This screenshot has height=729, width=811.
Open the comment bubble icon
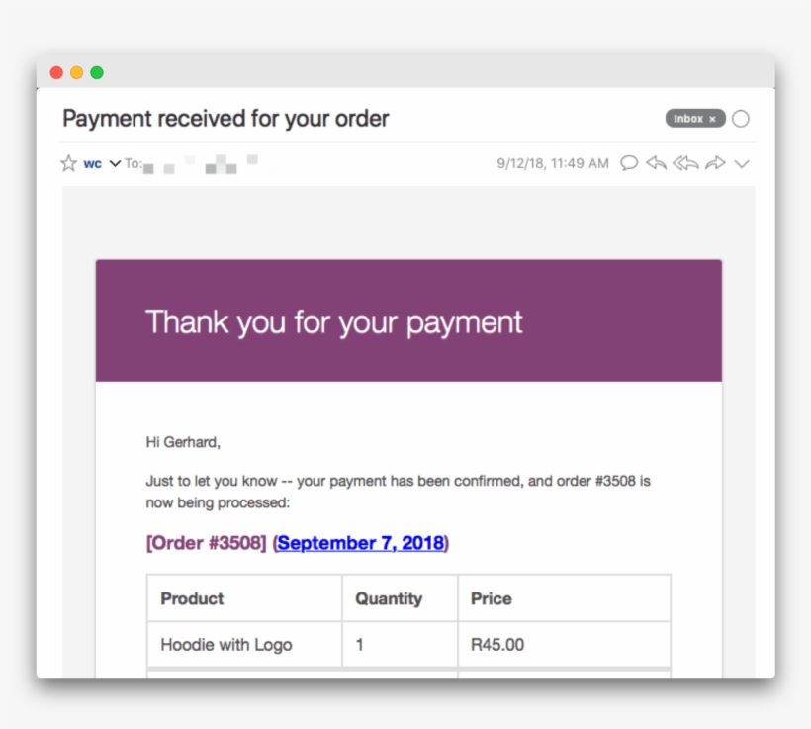pos(630,163)
